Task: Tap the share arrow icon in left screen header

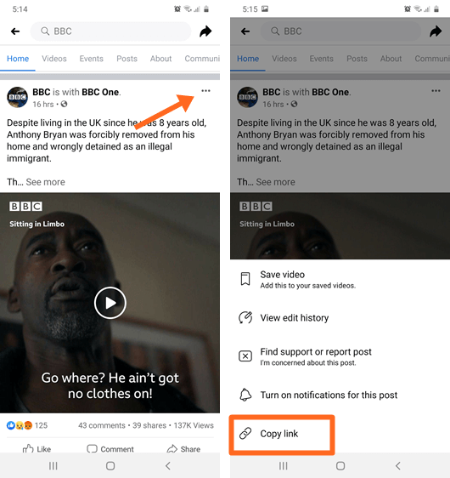Action: (x=205, y=31)
